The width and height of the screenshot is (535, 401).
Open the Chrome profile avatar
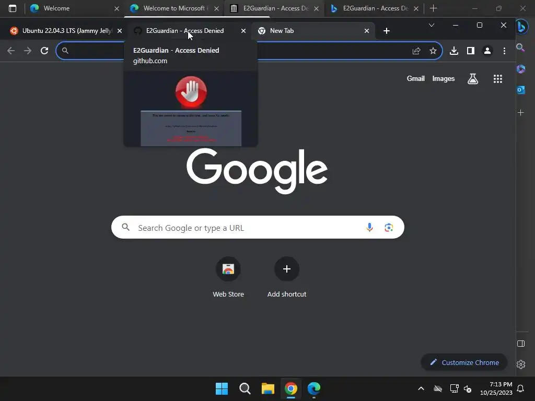[487, 51]
